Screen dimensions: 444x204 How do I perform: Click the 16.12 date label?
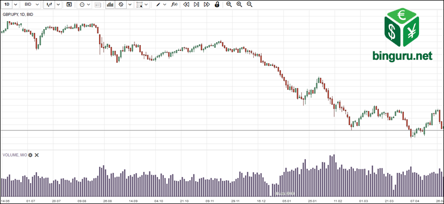261,201
